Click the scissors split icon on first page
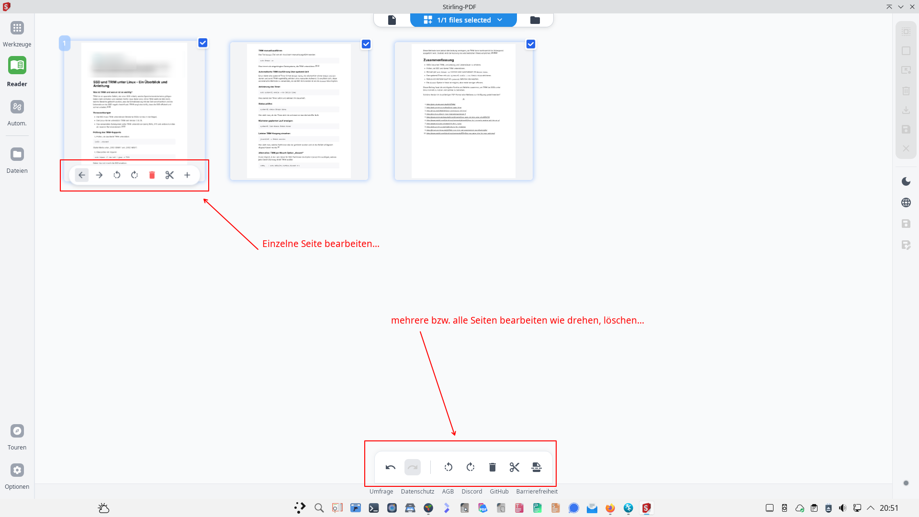This screenshot has height=517, width=919. [169, 175]
